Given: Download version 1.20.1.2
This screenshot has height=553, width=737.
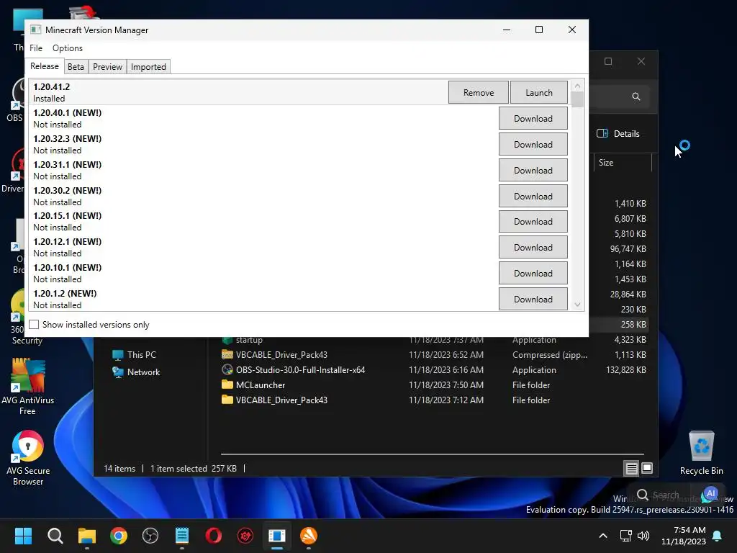Looking at the screenshot, I should [x=533, y=299].
